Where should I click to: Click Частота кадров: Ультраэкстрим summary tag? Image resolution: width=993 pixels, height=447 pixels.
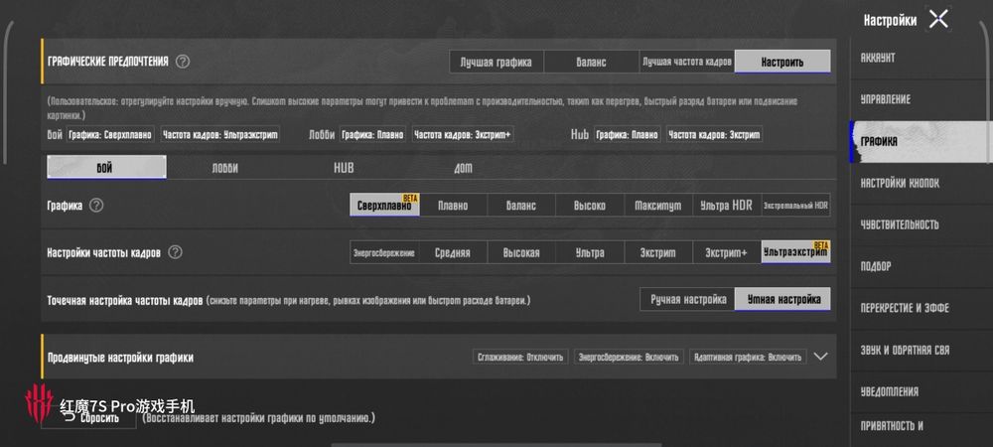[x=219, y=135]
